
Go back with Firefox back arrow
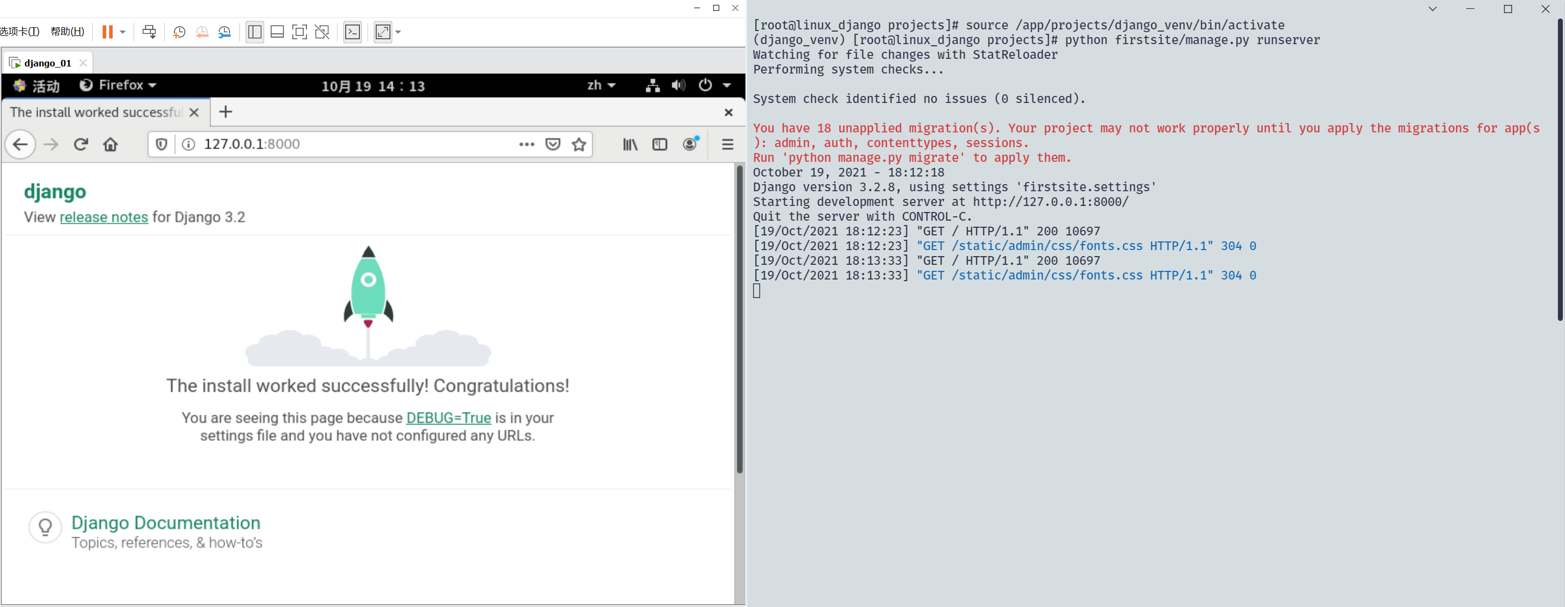pyautogui.click(x=20, y=144)
